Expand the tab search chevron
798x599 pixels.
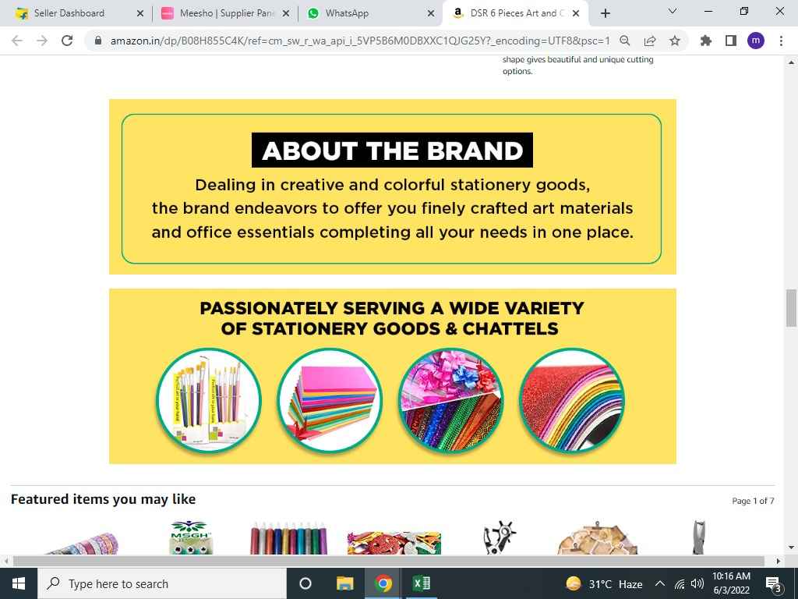pyautogui.click(x=673, y=11)
